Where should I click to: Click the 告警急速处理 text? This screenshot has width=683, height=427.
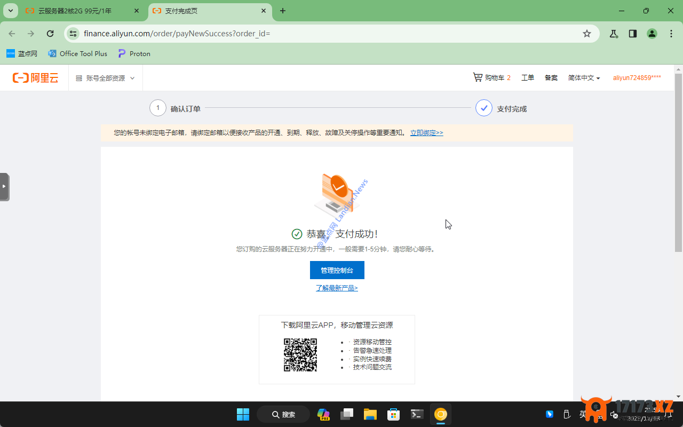tap(372, 351)
